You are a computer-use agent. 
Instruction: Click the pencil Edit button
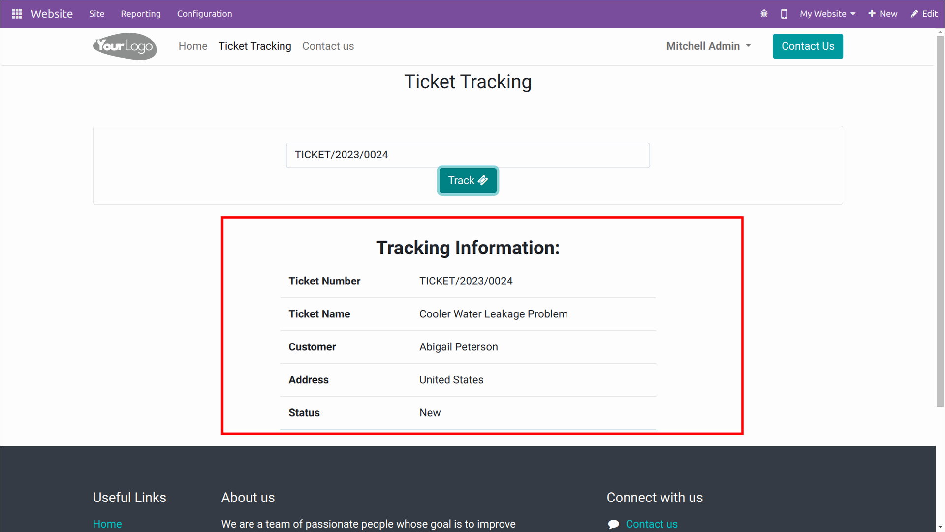(924, 14)
